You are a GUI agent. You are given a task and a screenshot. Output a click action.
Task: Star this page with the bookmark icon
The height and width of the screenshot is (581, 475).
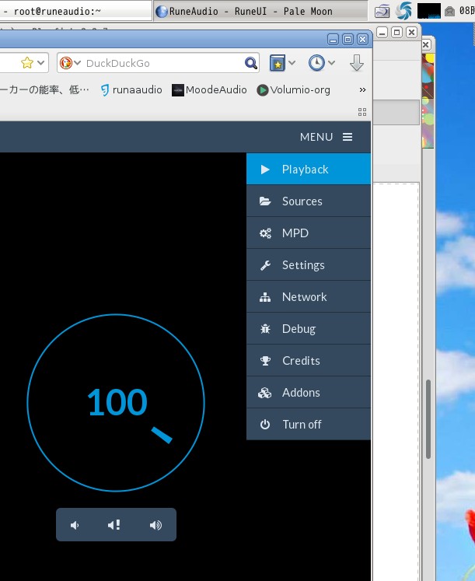pyautogui.click(x=26, y=63)
